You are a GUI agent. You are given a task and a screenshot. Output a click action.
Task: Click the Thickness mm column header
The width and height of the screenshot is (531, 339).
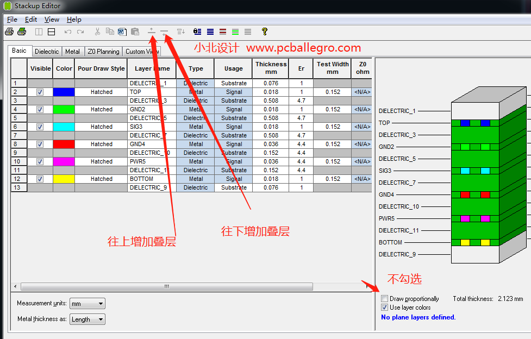[x=271, y=68]
